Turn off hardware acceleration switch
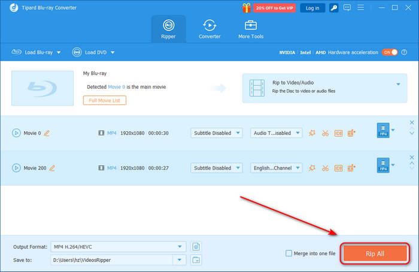This screenshot has height=272, width=419. [x=390, y=52]
